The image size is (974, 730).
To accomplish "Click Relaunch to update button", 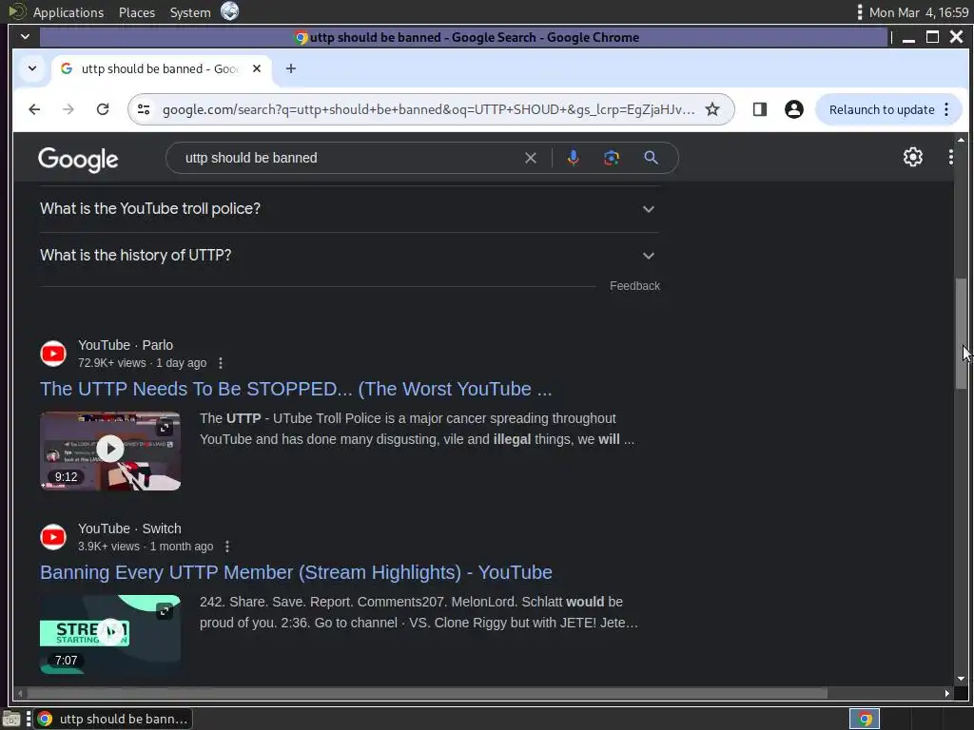I will click(882, 110).
